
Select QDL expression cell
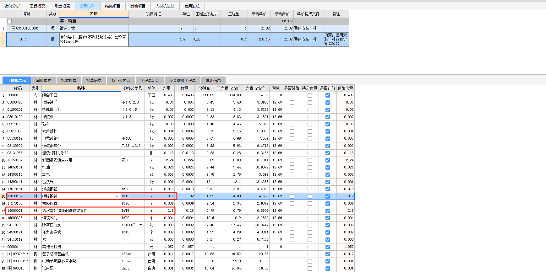pyautogui.click(x=207, y=40)
